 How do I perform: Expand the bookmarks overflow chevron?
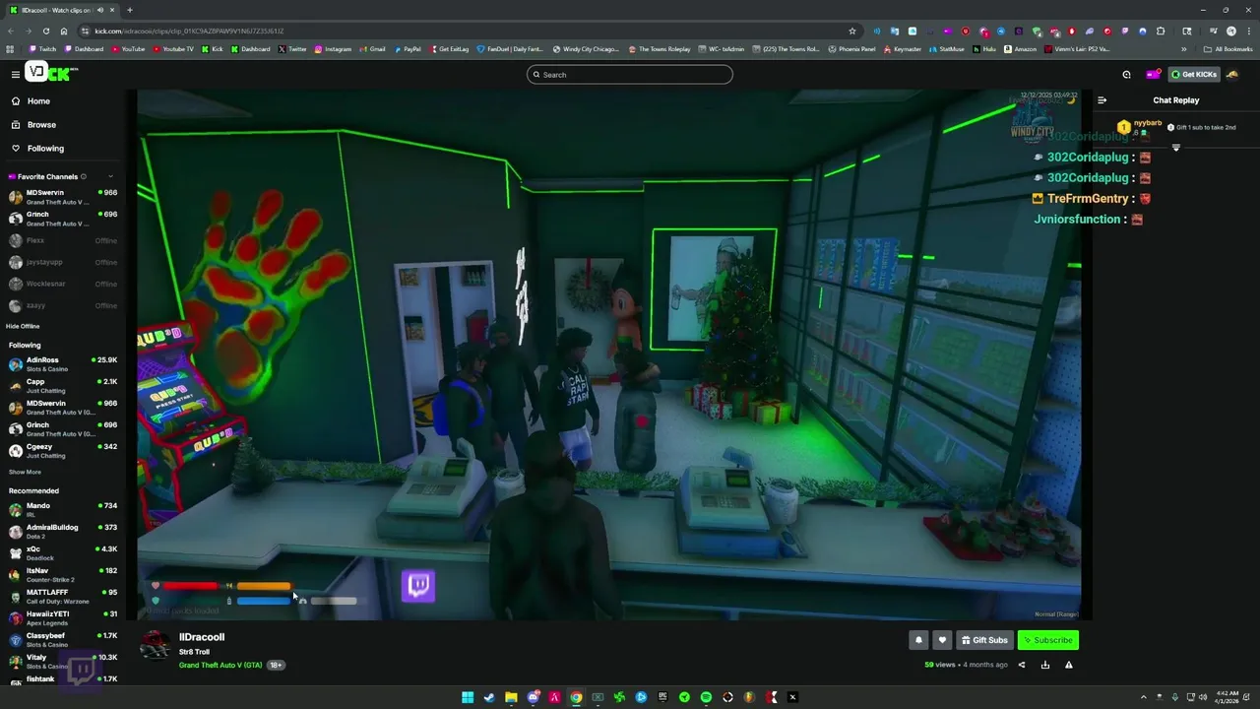[1184, 49]
